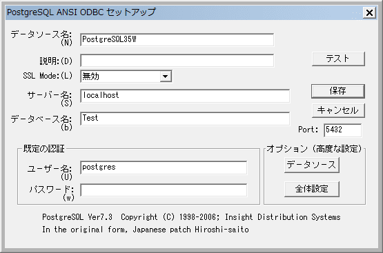Focus the ユーザー名 field containing postgres
The image size is (383, 253).
[x=164, y=168]
